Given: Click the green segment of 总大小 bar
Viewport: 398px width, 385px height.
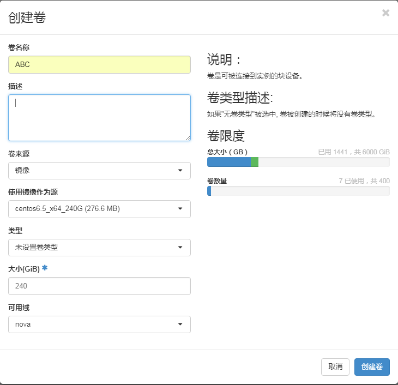Looking at the screenshot, I should coord(255,162).
